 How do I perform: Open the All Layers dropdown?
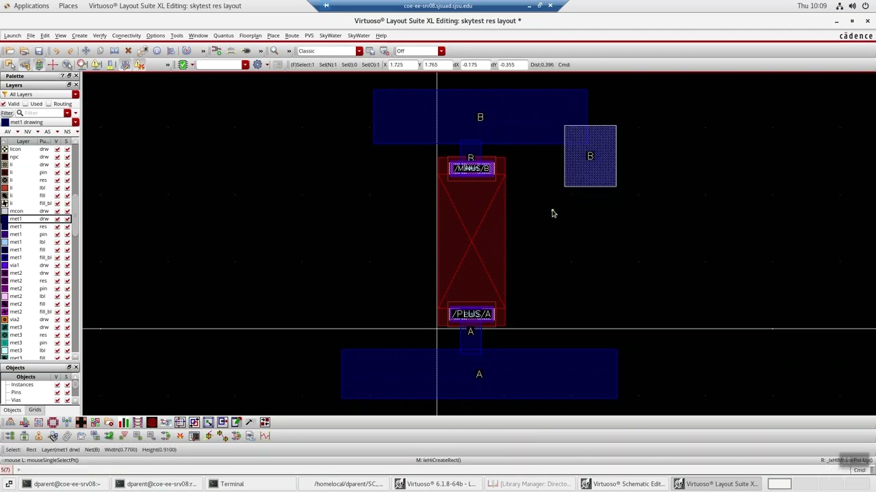coord(75,94)
